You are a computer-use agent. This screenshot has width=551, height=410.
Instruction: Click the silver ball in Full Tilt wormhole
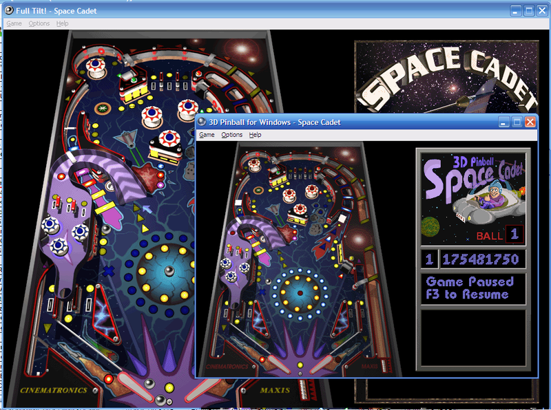169,270
